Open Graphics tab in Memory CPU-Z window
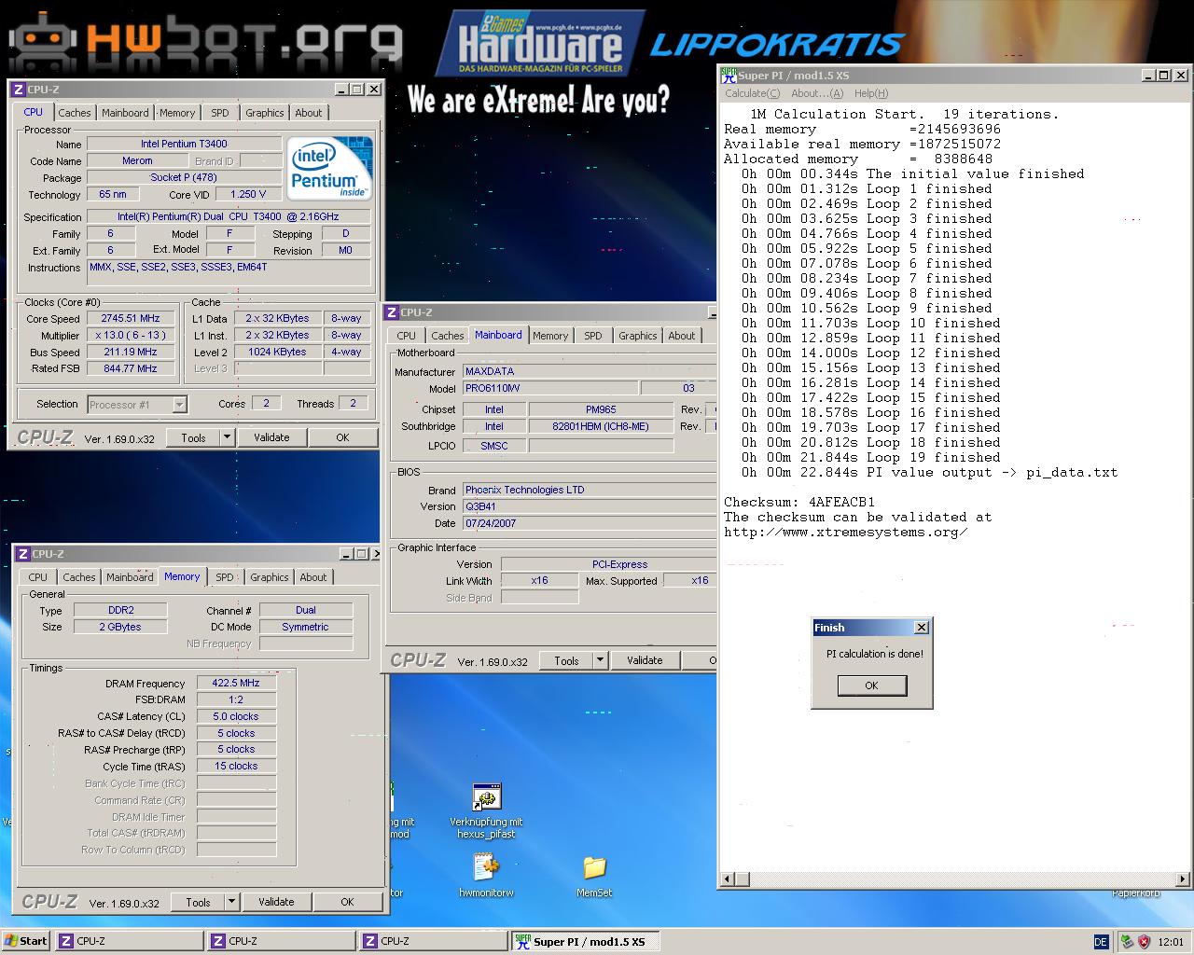 (270, 577)
